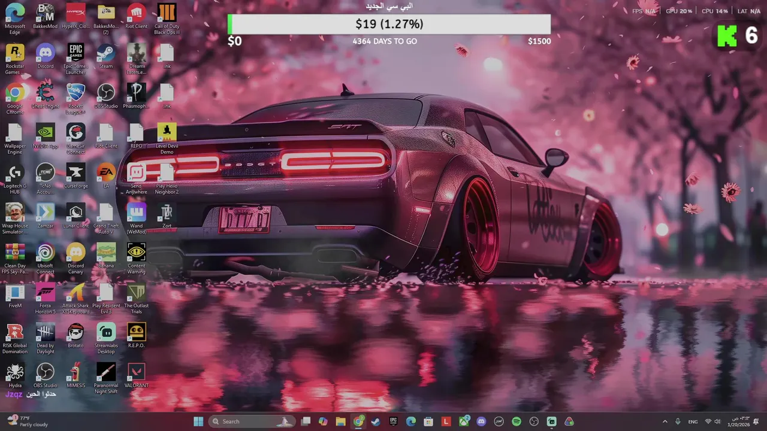
Task: Open Attack Shark X85Keyboard shortcut
Action: click(76, 298)
